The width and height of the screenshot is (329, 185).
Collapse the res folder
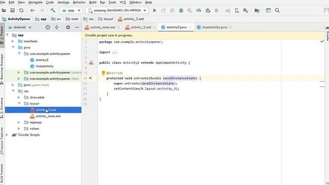pos(13,91)
